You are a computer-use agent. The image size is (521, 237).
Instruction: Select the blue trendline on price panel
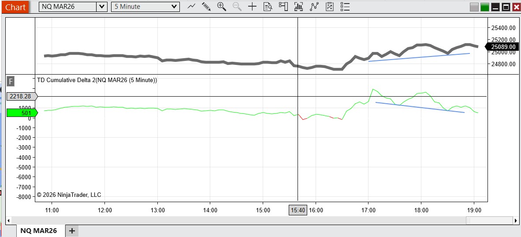pos(419,57)
